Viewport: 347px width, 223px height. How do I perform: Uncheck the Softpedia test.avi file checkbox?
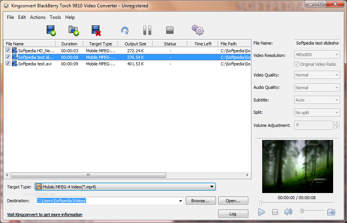pos(8,63)
